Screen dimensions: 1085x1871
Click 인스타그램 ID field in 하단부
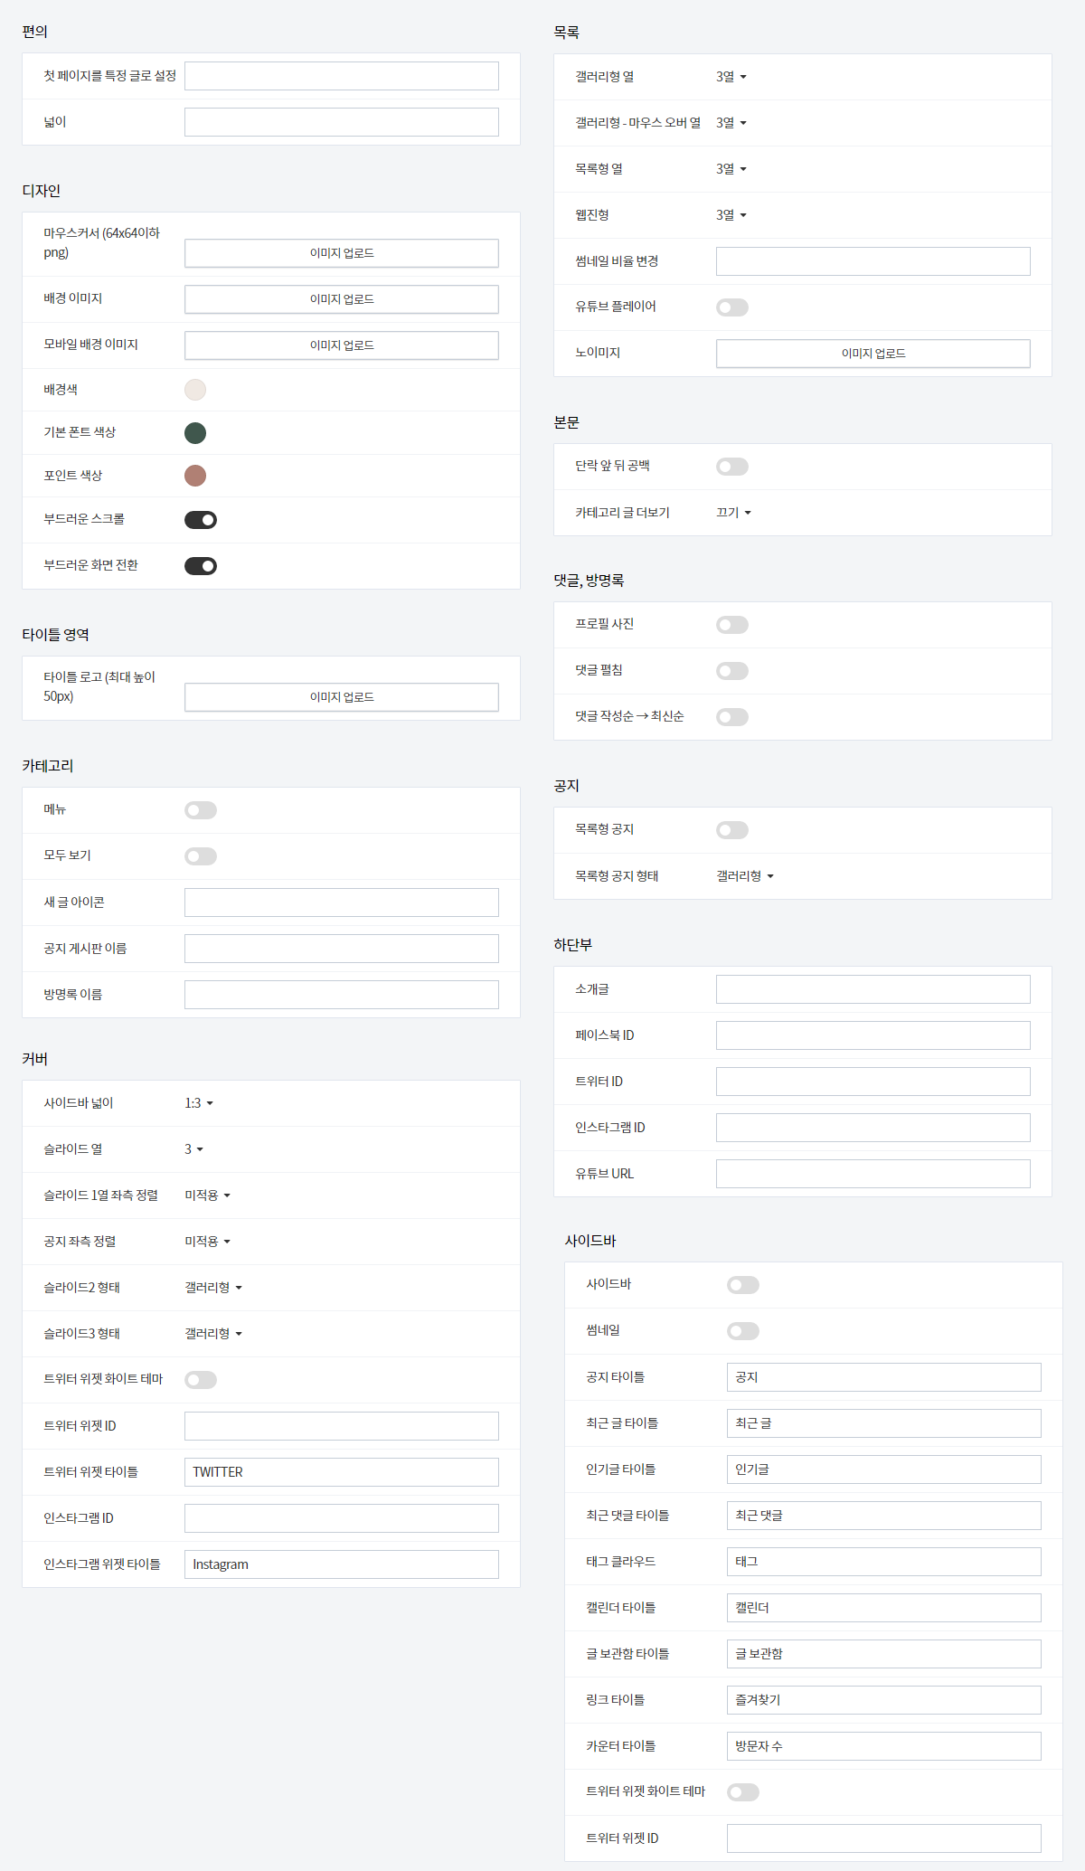(x=873, y=1128)
